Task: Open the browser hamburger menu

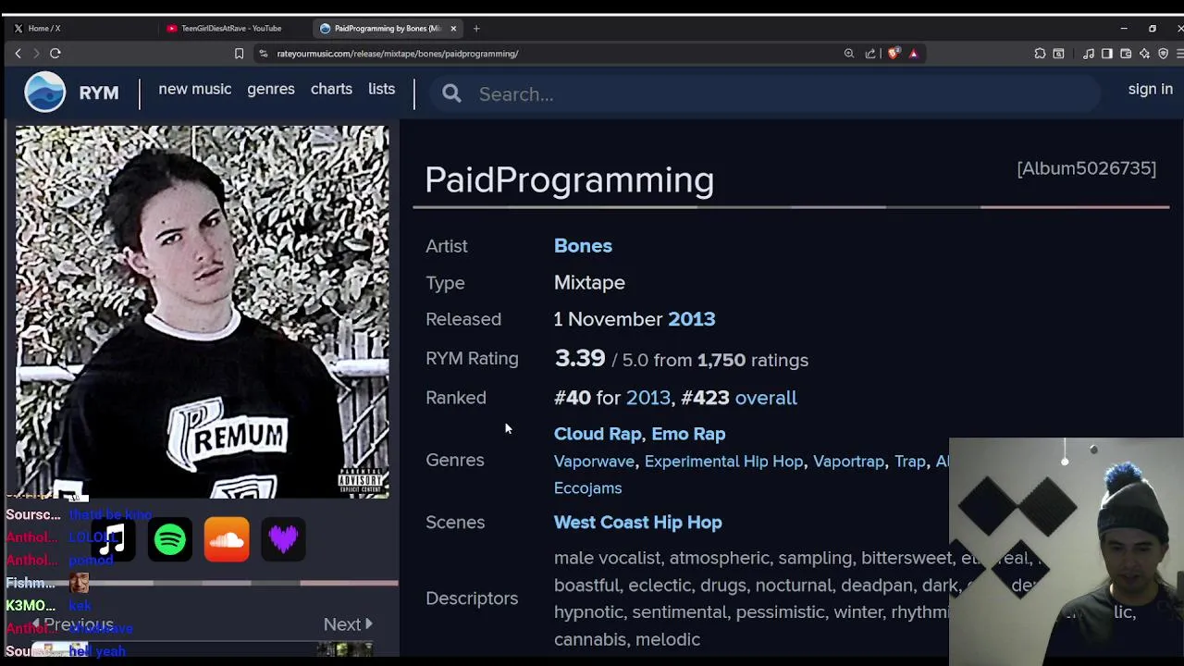Action: pyautogui.click(x=1179, y=54)
